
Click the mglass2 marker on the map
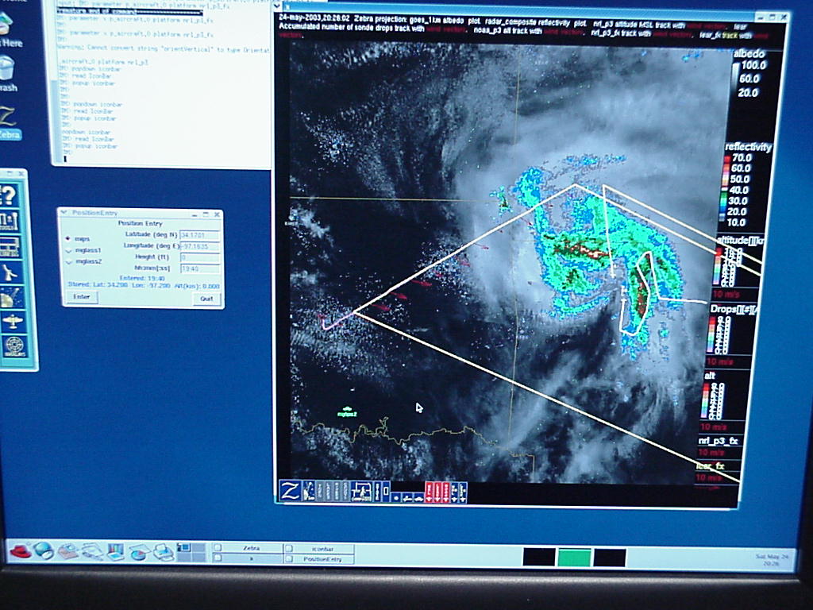347,412
